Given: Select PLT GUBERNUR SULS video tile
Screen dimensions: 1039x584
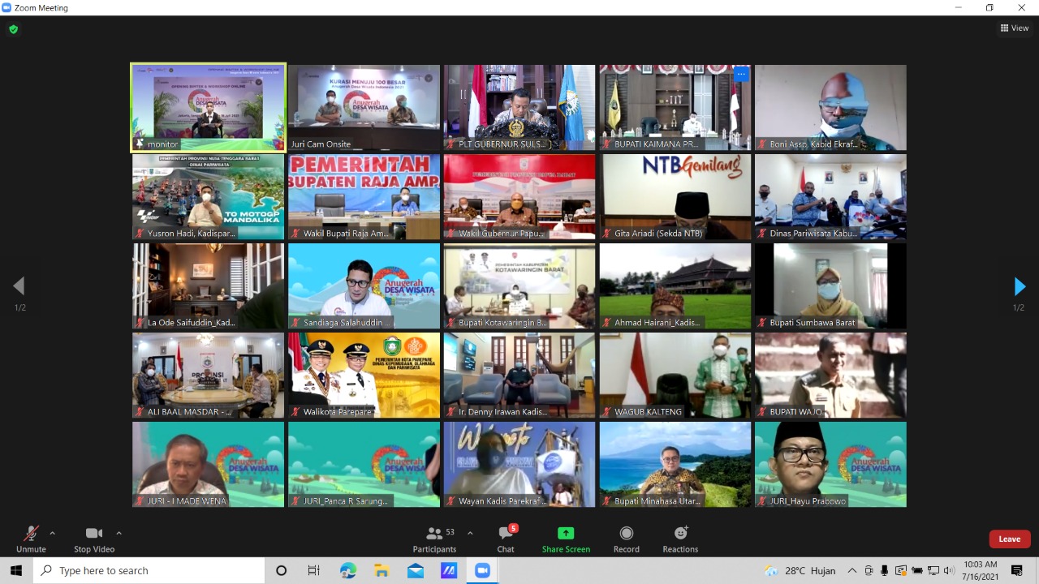Looking at the screenshot, I should pyautogui.click(x=519, y=108).
